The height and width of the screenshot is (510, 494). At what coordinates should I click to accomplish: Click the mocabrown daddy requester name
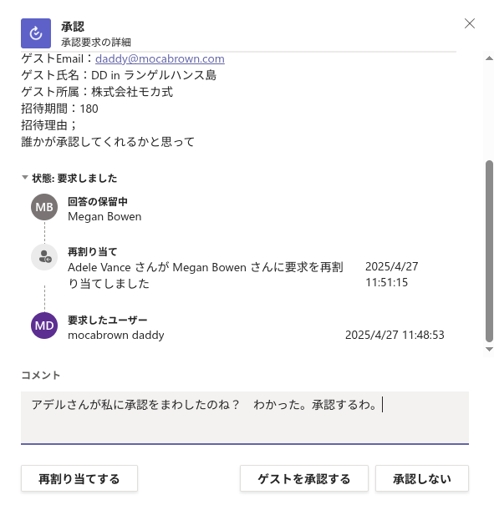point(116,335)
